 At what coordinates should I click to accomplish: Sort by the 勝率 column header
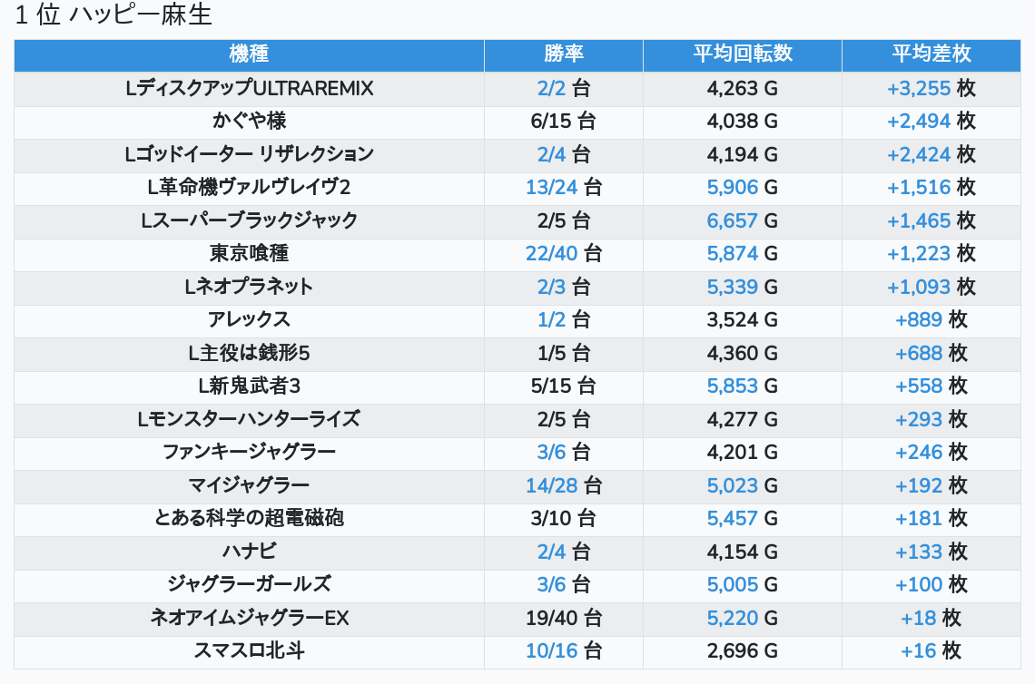pos(564,54)
